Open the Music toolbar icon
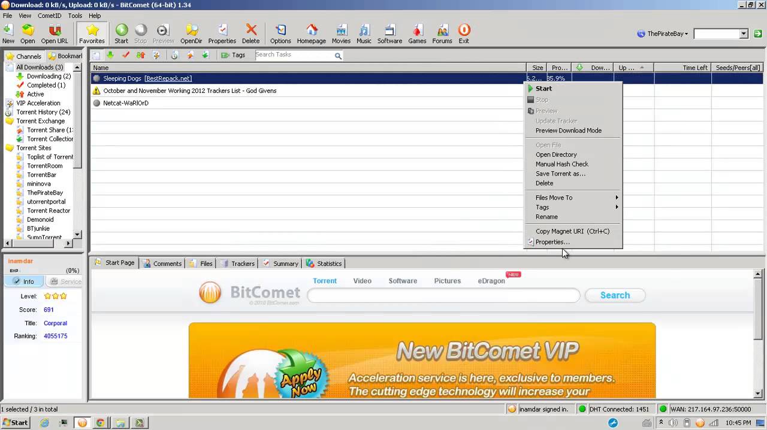This screenshot has height=430, width=767. (x=364, y=34)
